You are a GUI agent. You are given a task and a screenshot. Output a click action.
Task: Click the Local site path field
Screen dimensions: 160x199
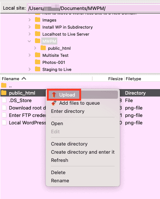click(94, 9)
